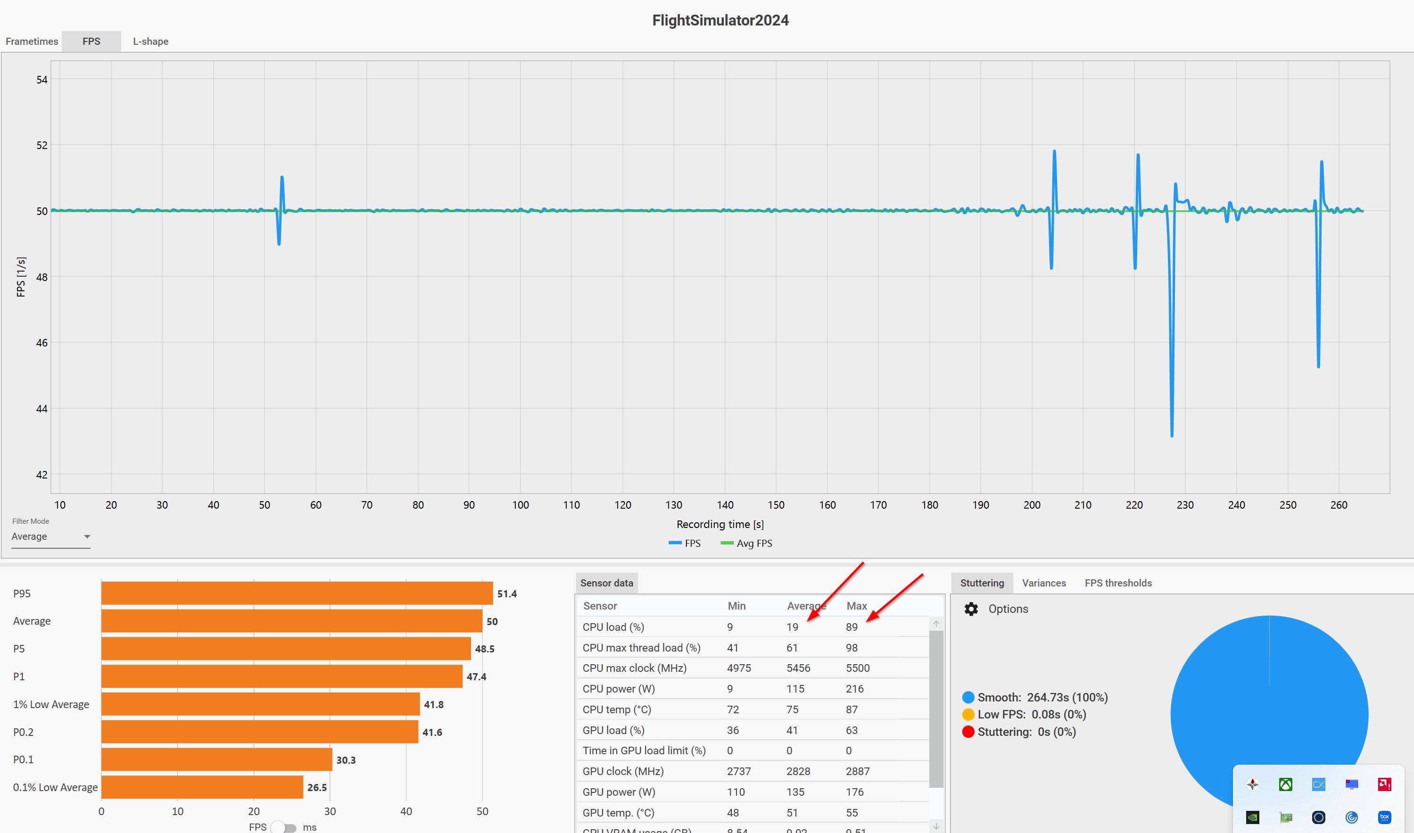Image resolution: width=1414 pixels, height=833 pixels.
Task: Click the compass star tray icon
Action: pos(1252,784)
